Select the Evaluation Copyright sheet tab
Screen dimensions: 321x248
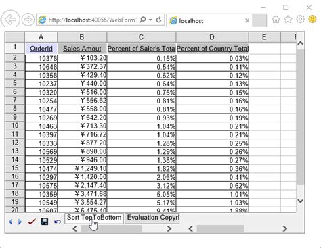coord(153,218)
